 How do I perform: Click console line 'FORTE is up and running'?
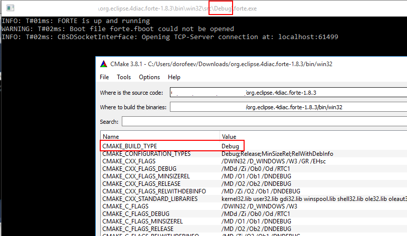coord(76,21)
